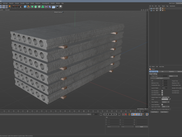Screen dimensions: 182x137
Task: Enable Use Color Channel for Node Material
Action: pyautogui.click(x=170, y=109)
